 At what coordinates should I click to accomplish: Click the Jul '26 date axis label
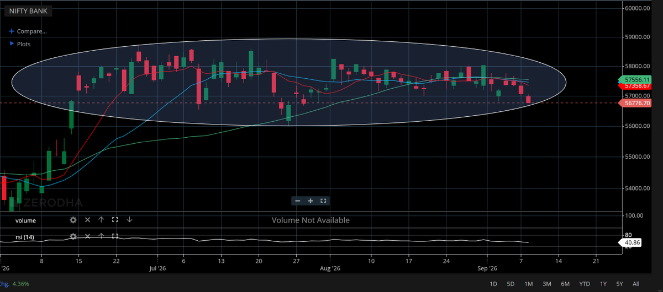click(157, 269)
